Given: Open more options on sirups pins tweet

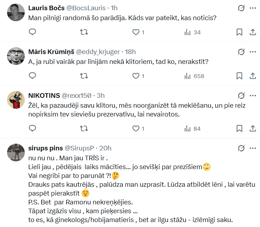Looking at the screenshot, I should click(253, 148).
